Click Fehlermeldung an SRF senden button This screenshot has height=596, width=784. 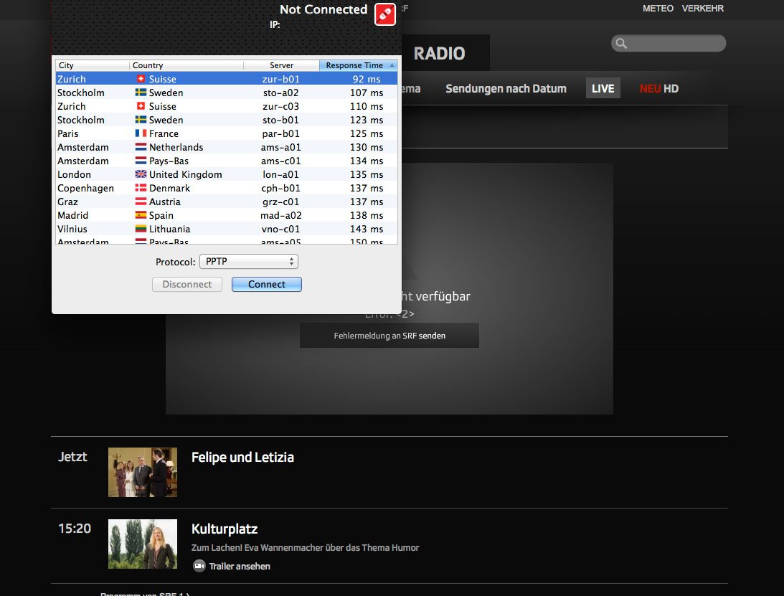[389, 336]
